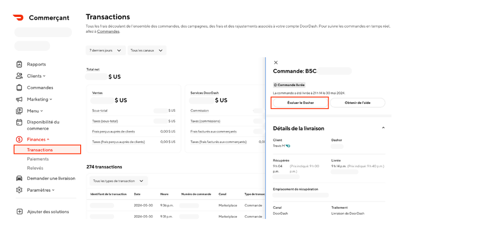The height and width of the screenshot is (229, 495).
Task: Click the Commande: B5C order title
Action: pos(295,71)
